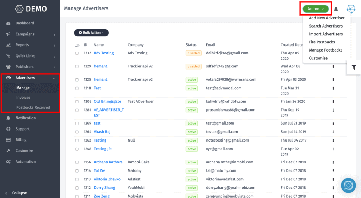Open row options for advertiser 1329

333,66
